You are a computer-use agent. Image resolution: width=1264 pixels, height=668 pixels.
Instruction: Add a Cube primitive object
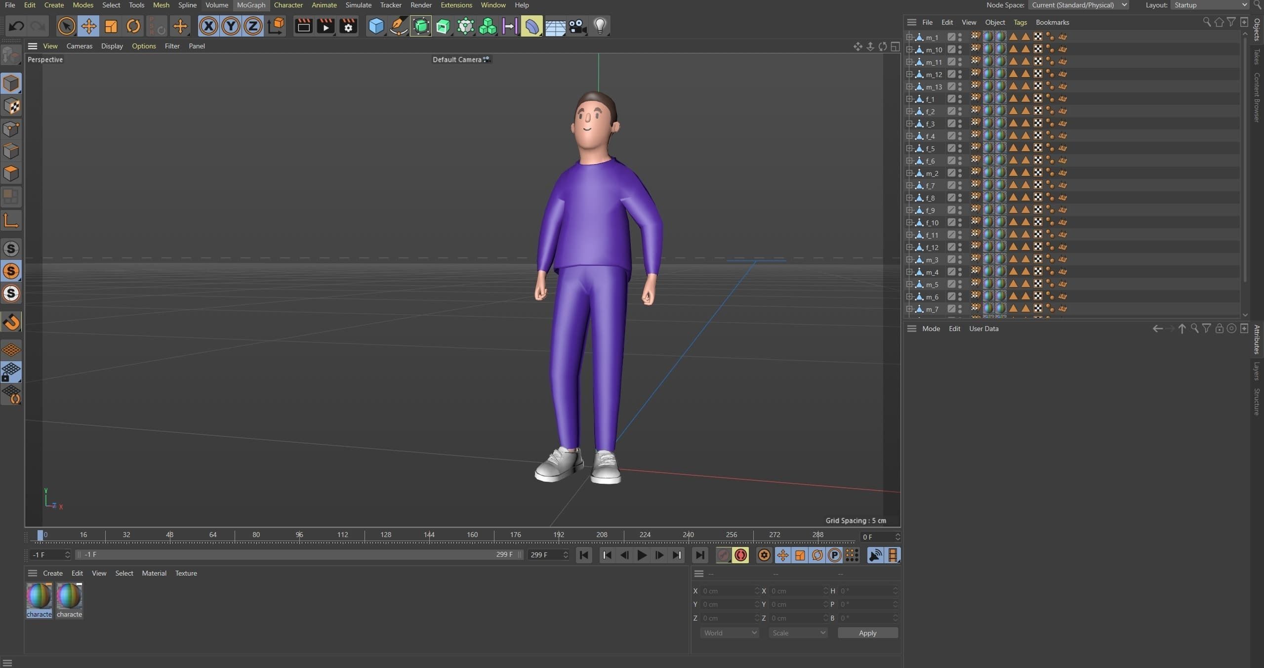point(376,26)
